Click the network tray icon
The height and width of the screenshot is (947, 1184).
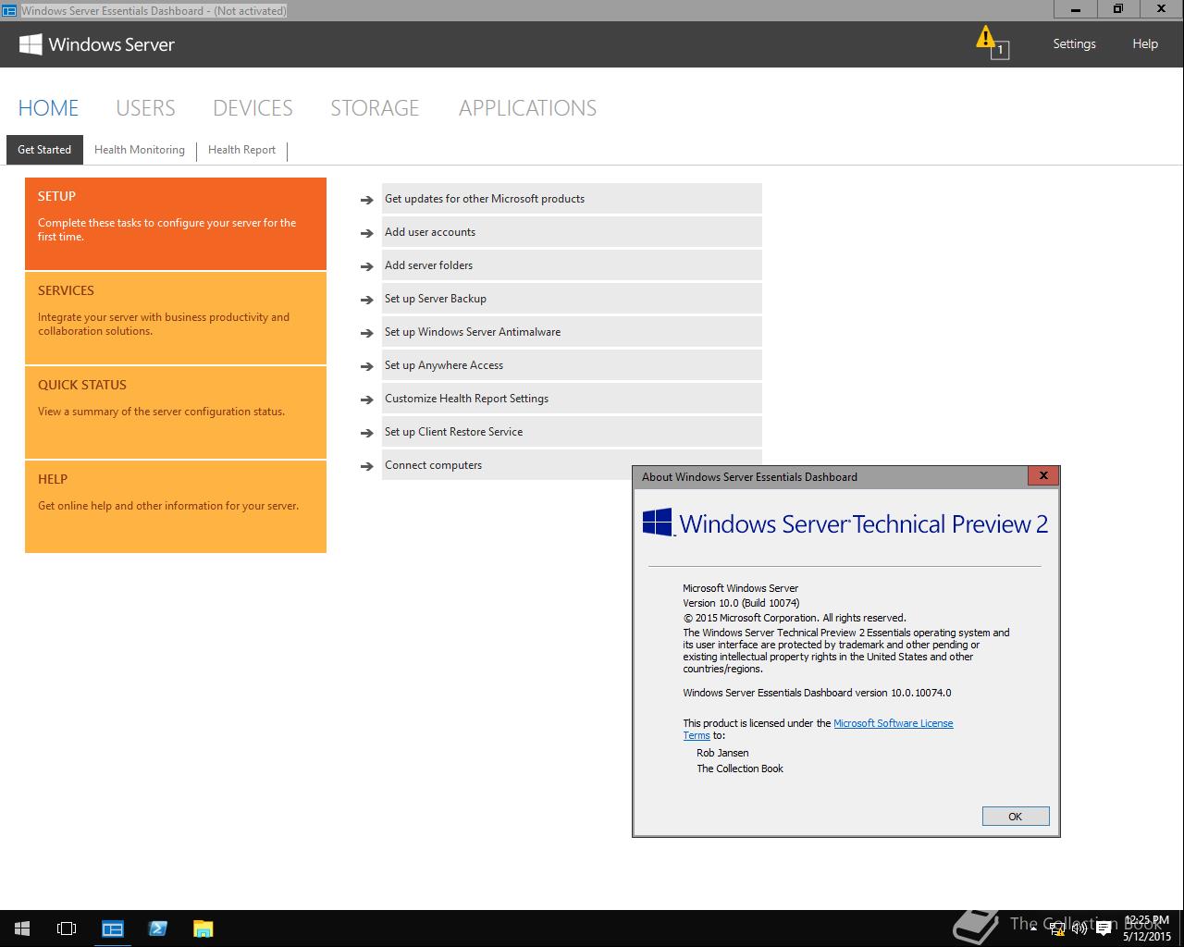[x=1057, y=929]
